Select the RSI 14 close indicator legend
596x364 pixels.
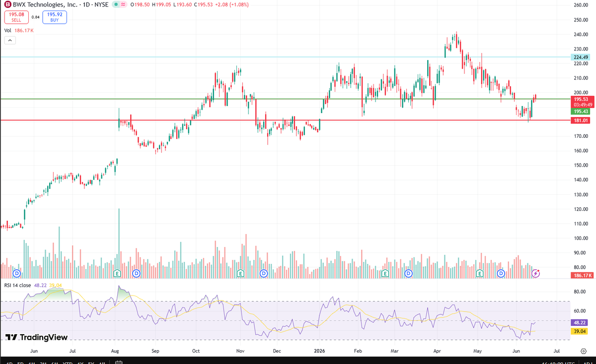tap(34, 285)
